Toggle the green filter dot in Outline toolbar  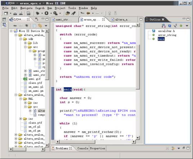[x=181, y=25]
